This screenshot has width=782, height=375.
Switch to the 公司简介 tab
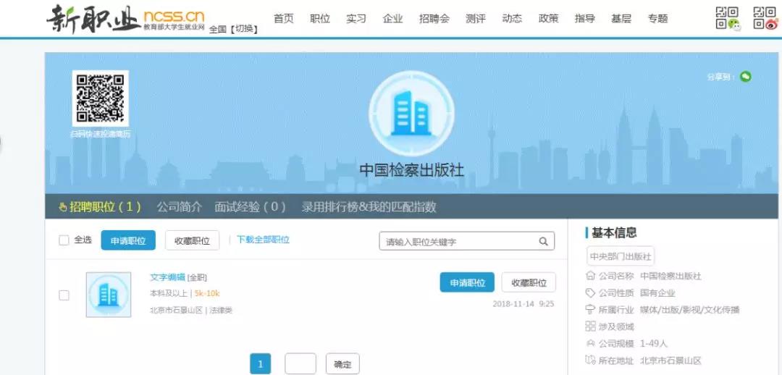coord(179,207)
